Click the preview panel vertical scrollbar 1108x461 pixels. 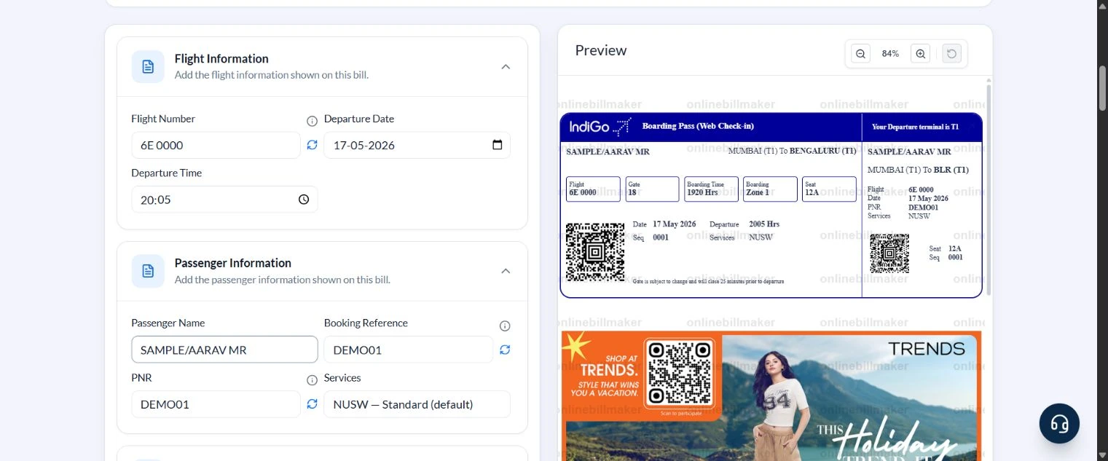coord(989,189)
